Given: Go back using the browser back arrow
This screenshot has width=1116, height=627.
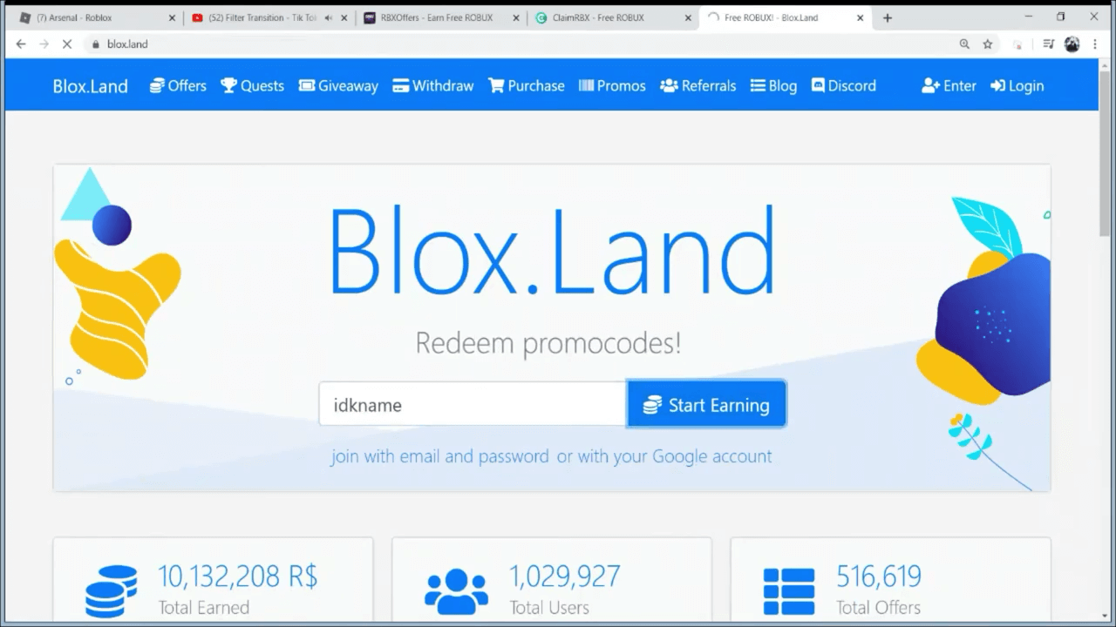Looking at the screenshot, I should pos(21,44).
